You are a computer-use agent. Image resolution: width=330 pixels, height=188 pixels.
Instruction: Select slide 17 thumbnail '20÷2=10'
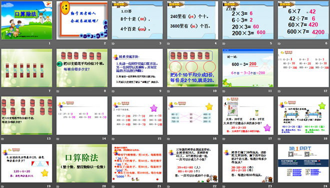pos(248,116)
